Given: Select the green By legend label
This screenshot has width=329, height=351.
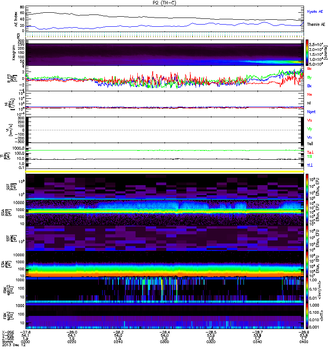Looking at the screenshot, I should coord(309,78).
